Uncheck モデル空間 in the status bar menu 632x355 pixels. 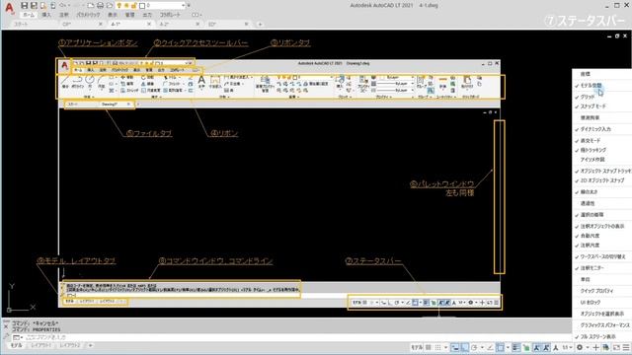(591, 86)
